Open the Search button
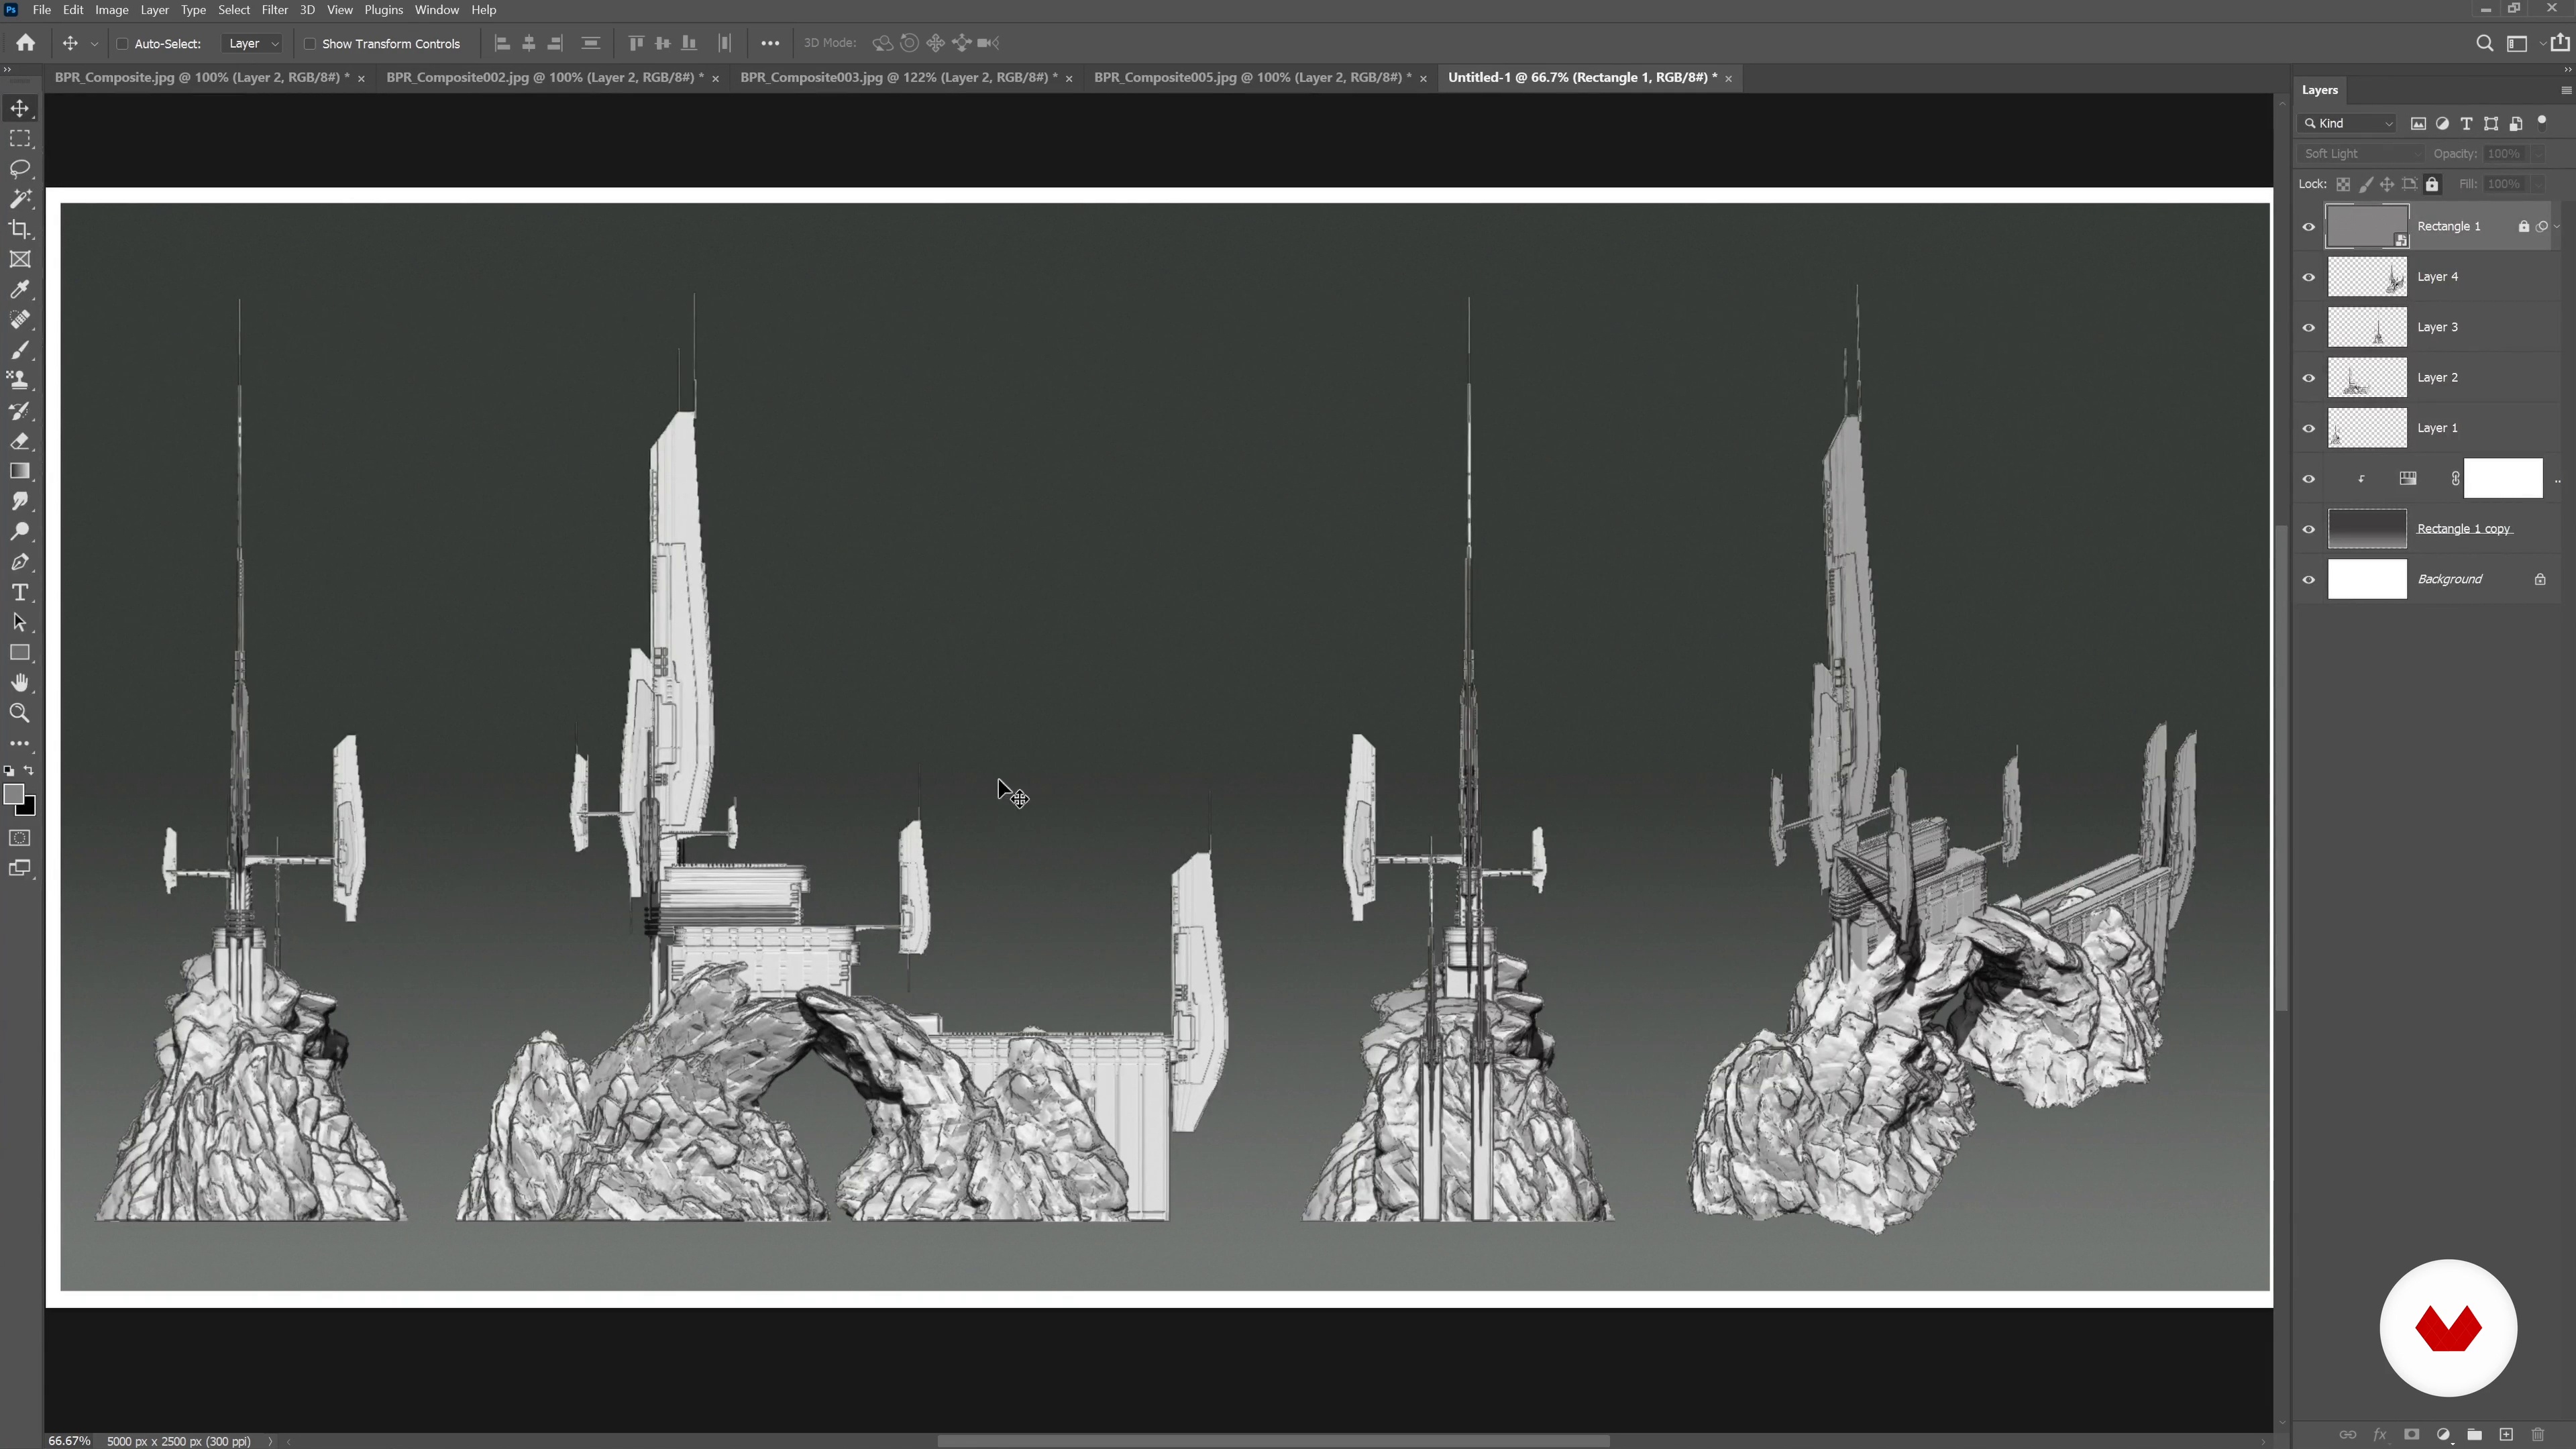This screenshot has height=1449, width=2576. point(2484,43)
